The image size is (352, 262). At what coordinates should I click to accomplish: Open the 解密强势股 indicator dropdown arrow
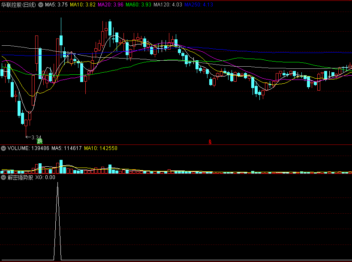(3, 177)
